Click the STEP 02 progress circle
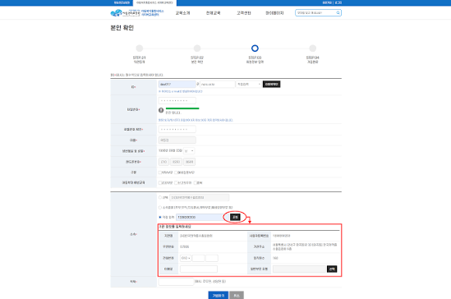This screenshot has width=451, height=299. 197,48
